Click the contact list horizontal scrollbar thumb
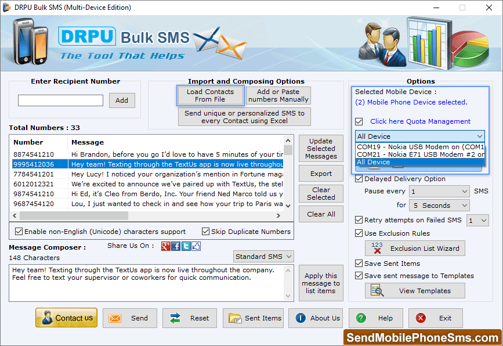503x346 pixels. (x=74, y=216)
